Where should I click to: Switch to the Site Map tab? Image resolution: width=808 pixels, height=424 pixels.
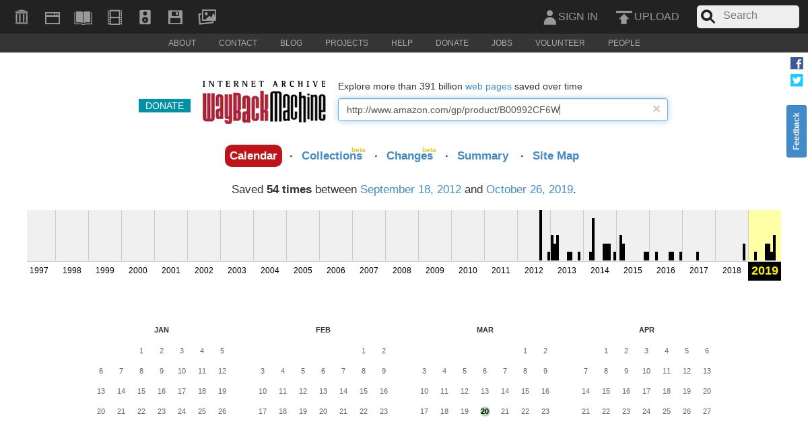(555, 155)
